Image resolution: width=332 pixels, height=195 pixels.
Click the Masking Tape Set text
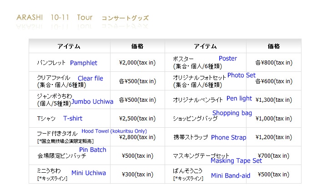click(x=236, y=161)
